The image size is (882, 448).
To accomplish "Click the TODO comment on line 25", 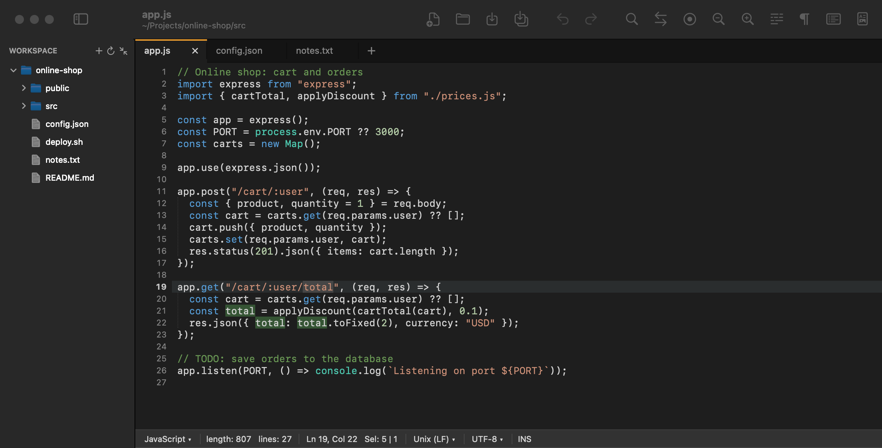I will 285,359.
